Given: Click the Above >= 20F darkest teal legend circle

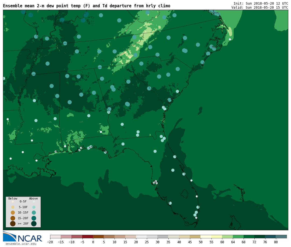Looking at the screenshot, I should (34, 224).
